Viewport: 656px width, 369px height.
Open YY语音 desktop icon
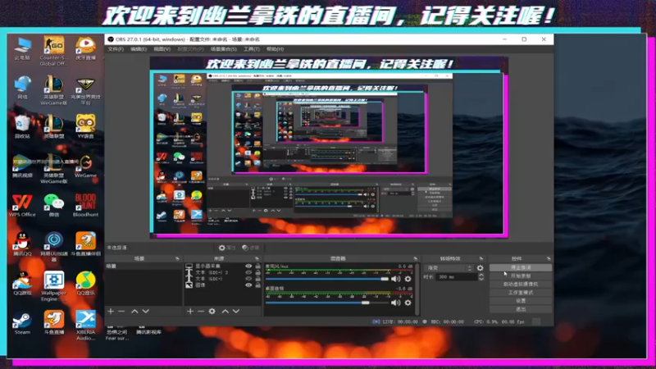tap(86, 127)
